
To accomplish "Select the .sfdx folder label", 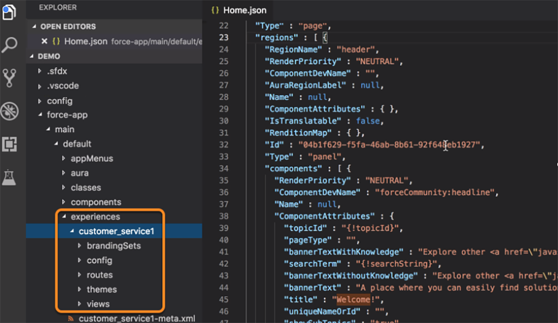I will [57, 71].
